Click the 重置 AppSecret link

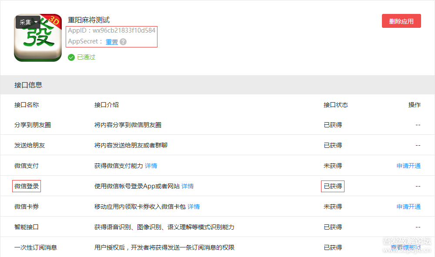click(x=112, y=42)
